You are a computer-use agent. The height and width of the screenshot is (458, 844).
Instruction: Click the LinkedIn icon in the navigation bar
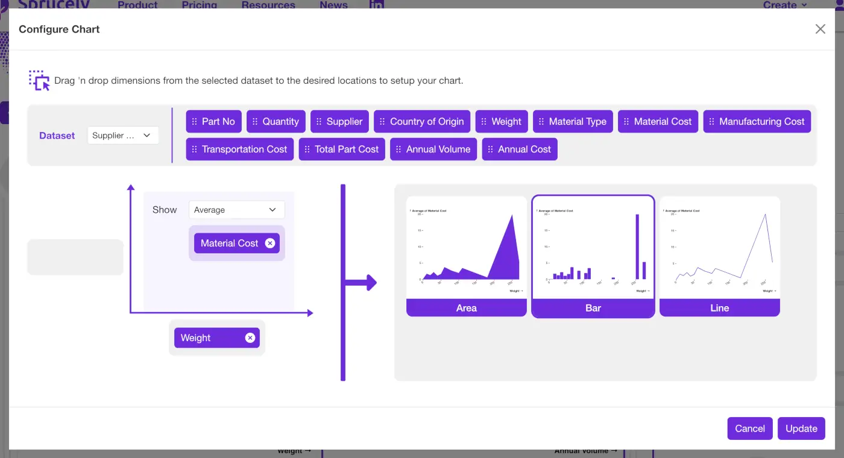[x=377, y=6]
